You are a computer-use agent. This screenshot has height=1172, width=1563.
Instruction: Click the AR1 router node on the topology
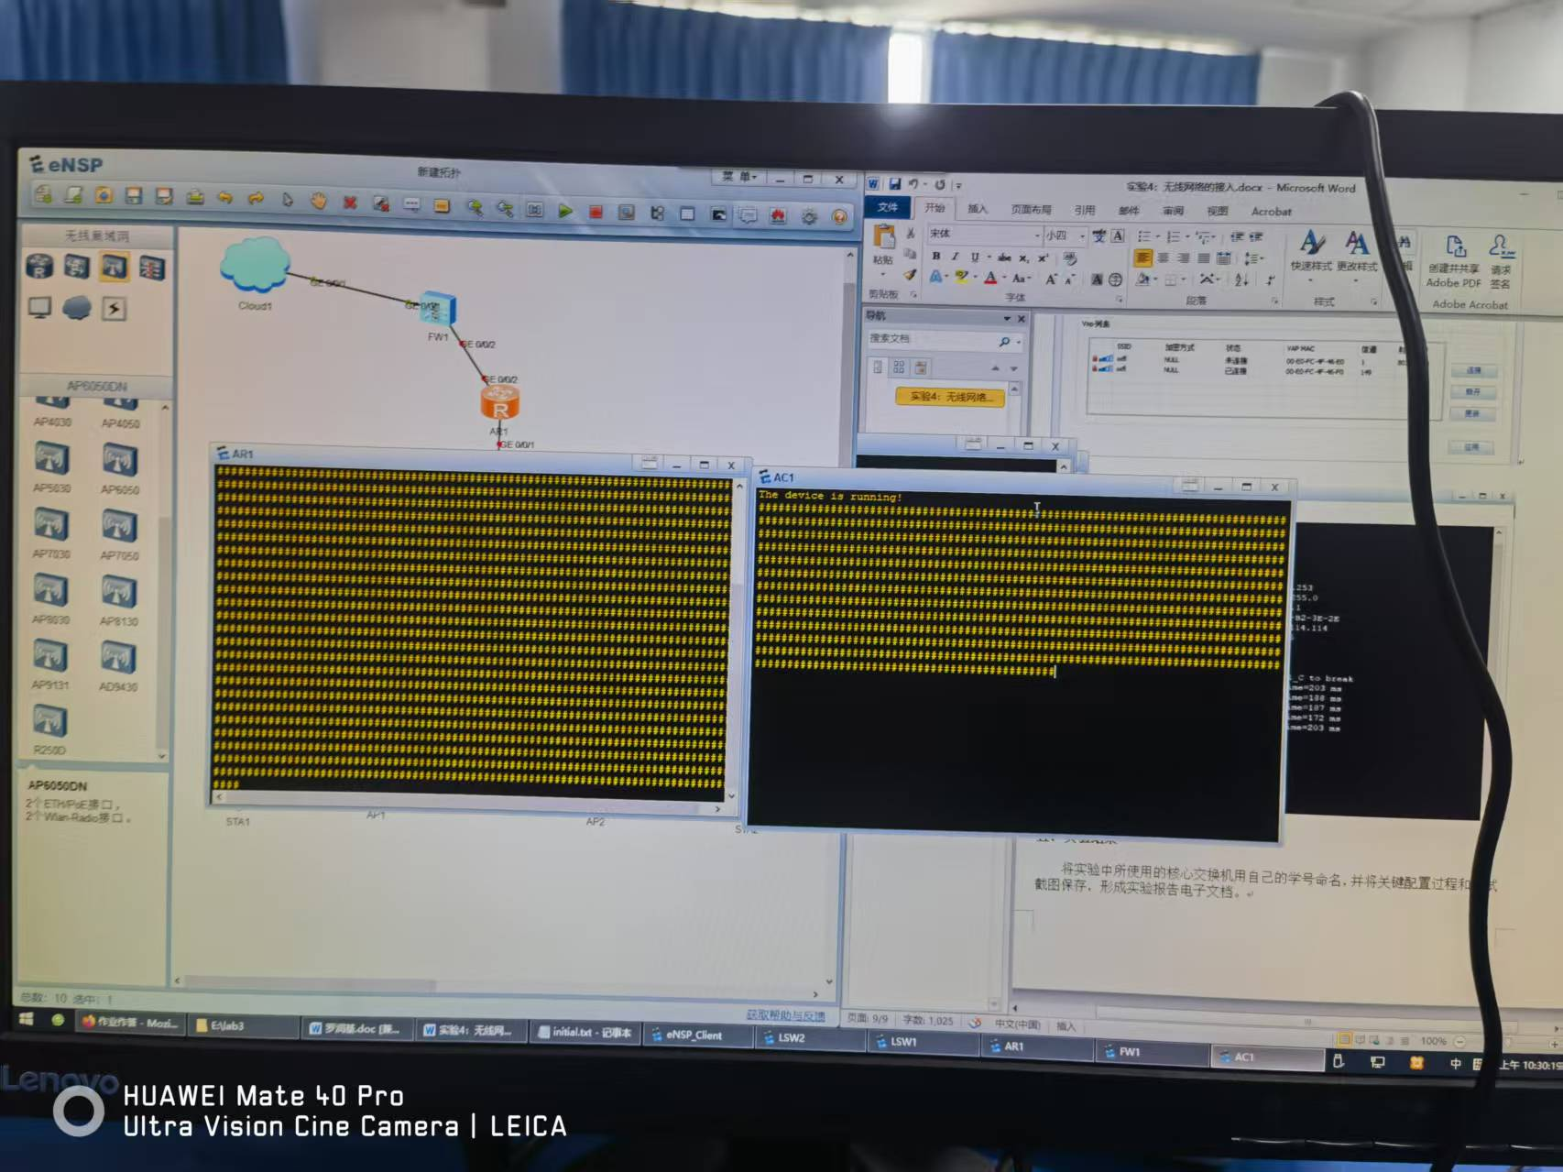click(x=500, y=402)
